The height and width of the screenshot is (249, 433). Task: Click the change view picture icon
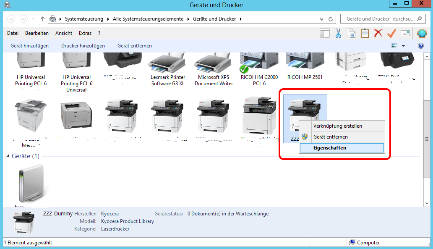click(394, 46)
